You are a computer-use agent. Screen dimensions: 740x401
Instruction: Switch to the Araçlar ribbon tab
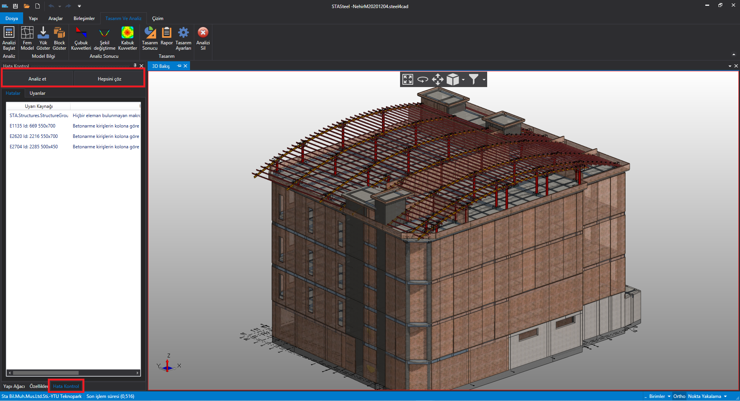tap(55, 18)
